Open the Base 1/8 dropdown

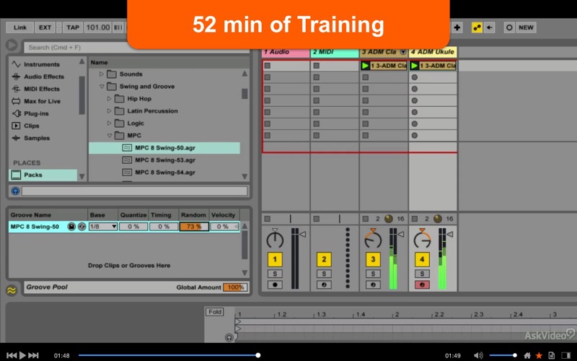[102, 227]
